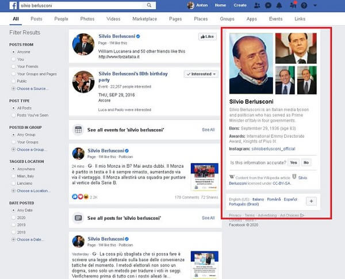Click the plus icon beside Choose a Location
This screenshot has width=345, height=279.
click(x=13, y=191)
